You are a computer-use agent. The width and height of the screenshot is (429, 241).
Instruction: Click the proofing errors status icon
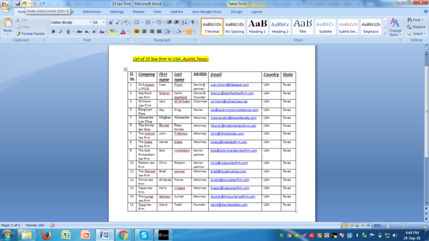(52, 225)
